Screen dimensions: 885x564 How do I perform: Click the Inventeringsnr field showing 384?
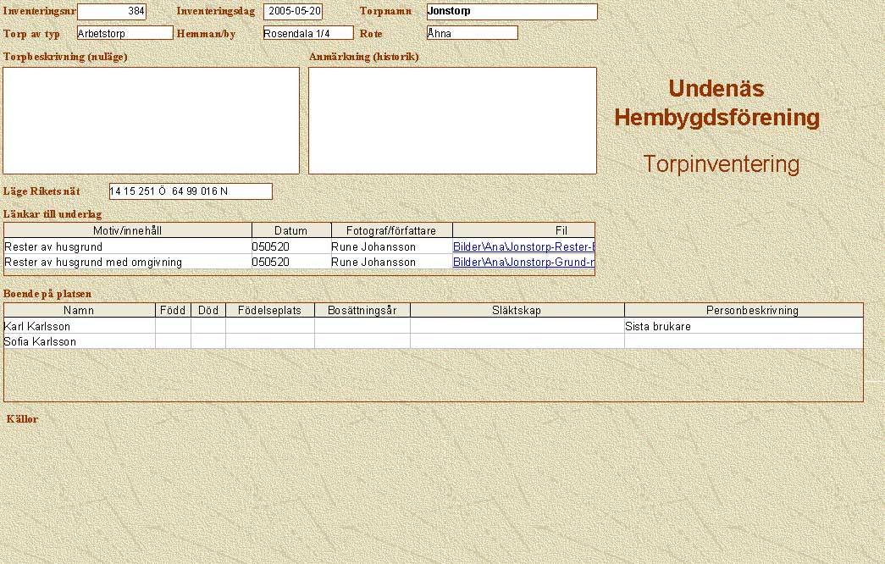point(111,12)
